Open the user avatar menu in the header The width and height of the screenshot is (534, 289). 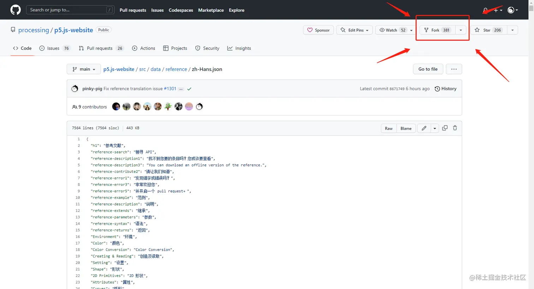point(512,10)
